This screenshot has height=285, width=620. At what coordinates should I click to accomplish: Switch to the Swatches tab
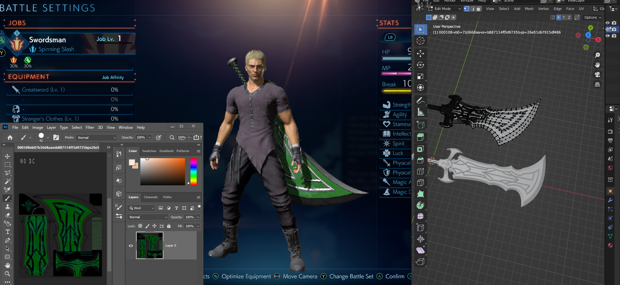click(x=149, y=151)
